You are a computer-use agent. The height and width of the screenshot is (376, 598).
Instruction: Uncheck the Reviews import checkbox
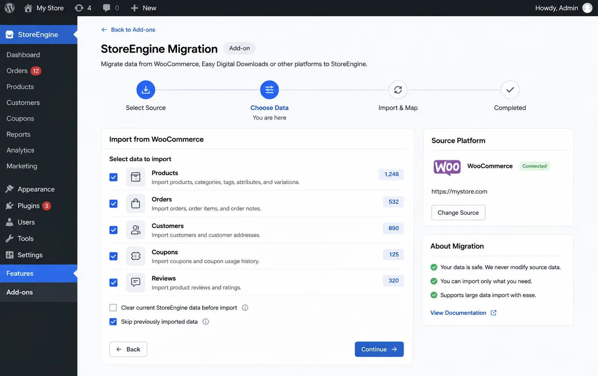click(113, 283)
